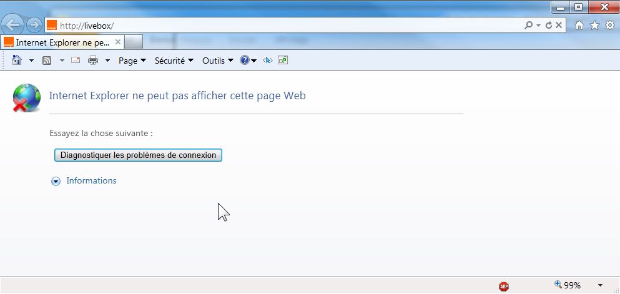Click the Informations link
Viewport: 620px width, 294px height.
coord(91,180)
